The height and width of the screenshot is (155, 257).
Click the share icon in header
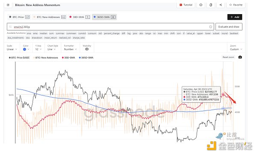point(221,5)
